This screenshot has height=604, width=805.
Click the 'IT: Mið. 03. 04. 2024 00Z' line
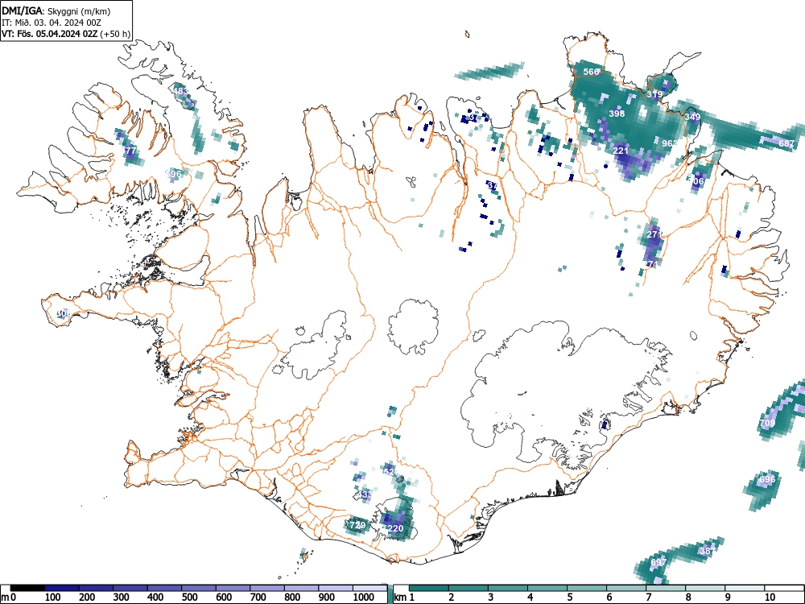pyautogui.click(x=52, y=23)
